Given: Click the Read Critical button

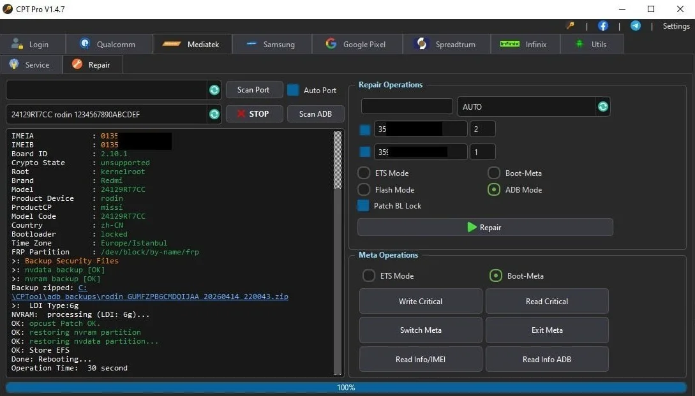Looking at the screenshot, I should 547,301.
